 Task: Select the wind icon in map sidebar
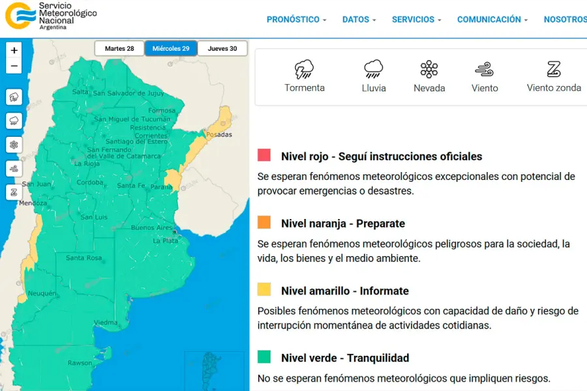coord(14,169)
